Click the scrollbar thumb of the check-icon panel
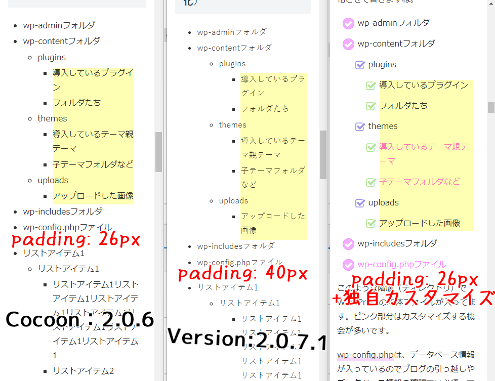This screenshot has width=495, height=381. [x=491, y=107]
